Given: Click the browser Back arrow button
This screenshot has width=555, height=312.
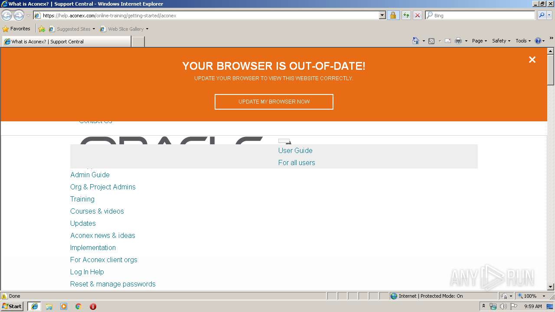Looking at the screenshot, I should (x=7, y=16).
